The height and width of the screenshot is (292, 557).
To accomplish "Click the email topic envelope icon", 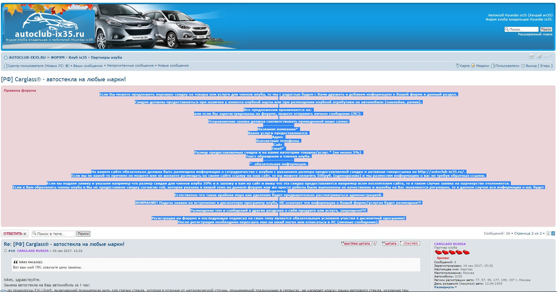I will pos(539,57).
